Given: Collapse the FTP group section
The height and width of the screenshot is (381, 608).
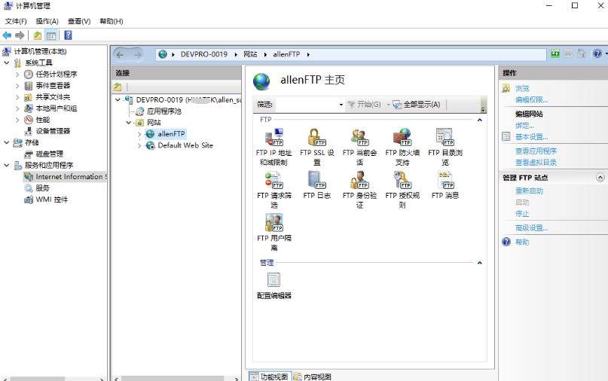Looking at the screenshot, I should [480, 120].
